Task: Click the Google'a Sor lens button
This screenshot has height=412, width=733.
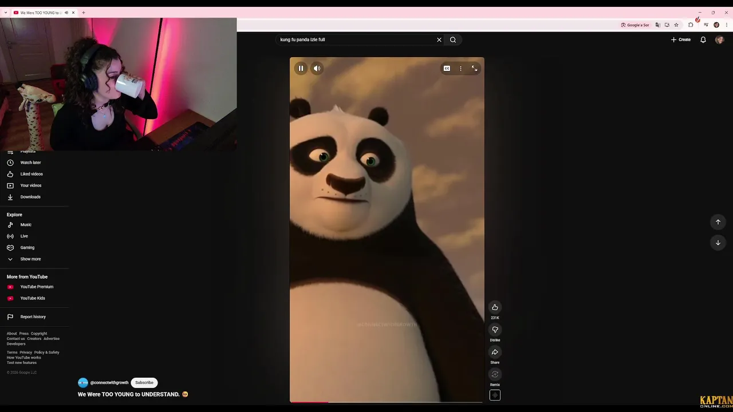Action: 635,25
